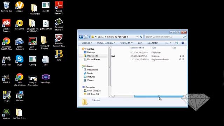Viewport: 224px width, 126px height.
Task: Open Recent Places in navigation pane
Action: [x=93, y=59]
